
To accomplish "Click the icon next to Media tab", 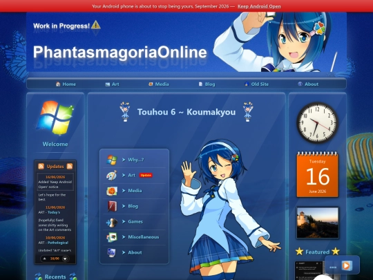I will click(151, 84).
